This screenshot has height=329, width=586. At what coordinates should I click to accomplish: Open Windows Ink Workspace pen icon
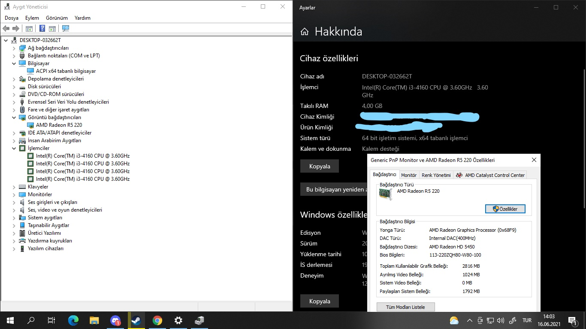coord(512,320)
